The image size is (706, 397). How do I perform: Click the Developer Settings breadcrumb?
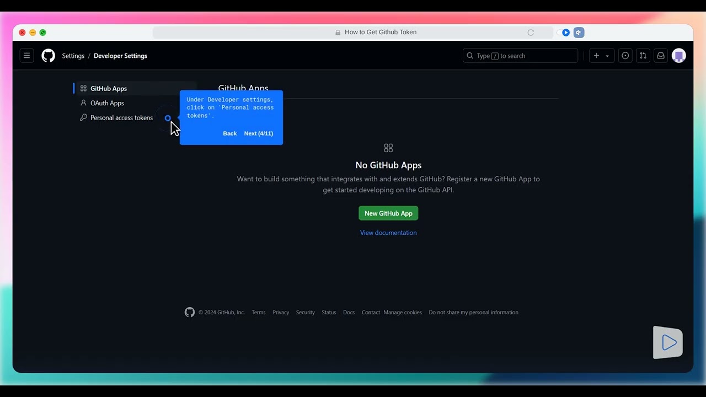coord(120,56)
